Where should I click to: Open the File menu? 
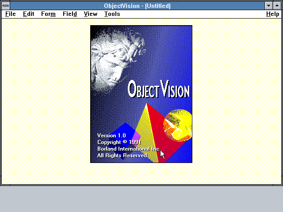pos(11,14)
